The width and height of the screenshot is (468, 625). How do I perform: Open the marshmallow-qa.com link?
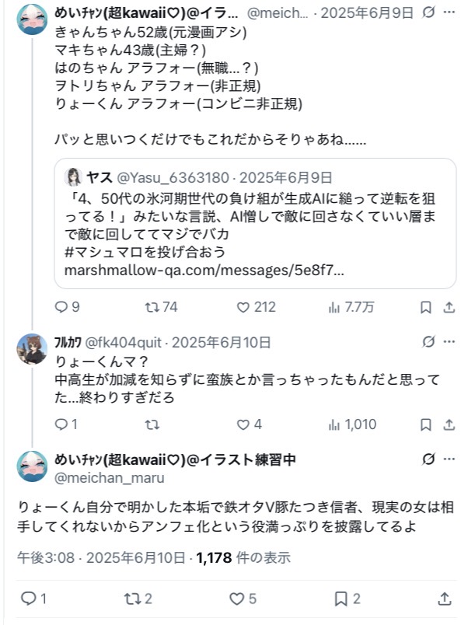click(x=206, y=272)
